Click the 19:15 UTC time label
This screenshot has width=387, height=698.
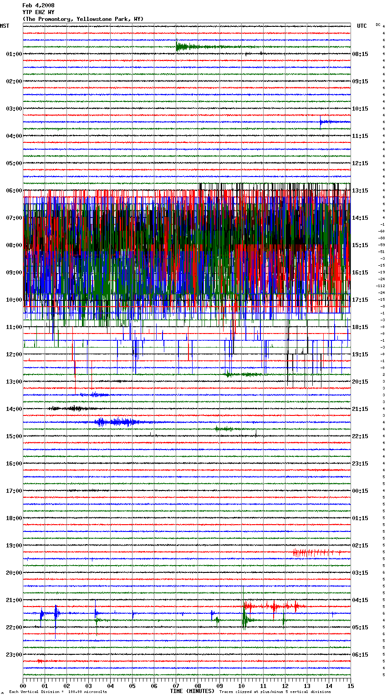click(x=360, y=354)
